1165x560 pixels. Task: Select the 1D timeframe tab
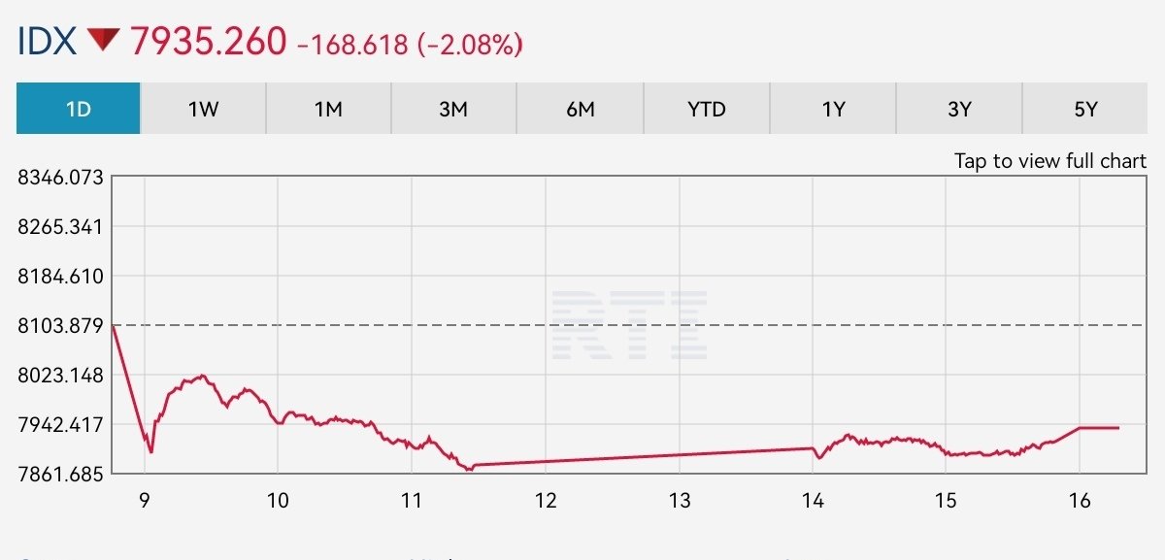point(79,109)
